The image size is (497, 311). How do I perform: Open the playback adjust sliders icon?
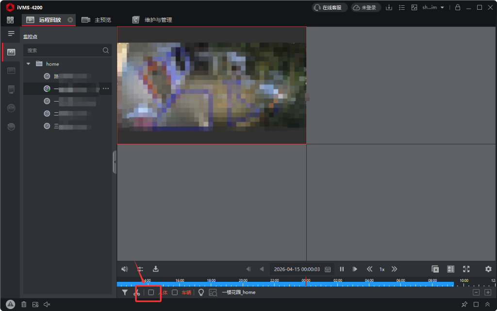140,269
